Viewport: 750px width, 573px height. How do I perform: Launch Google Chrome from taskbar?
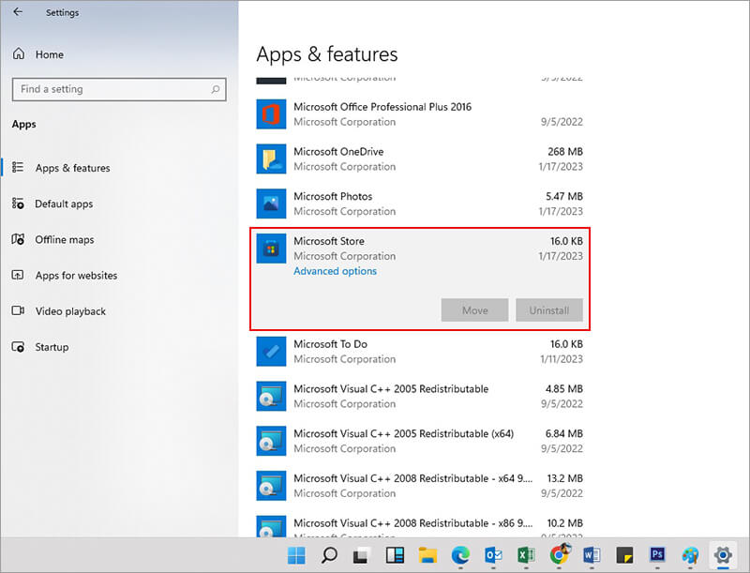click(x=559, y=554)
